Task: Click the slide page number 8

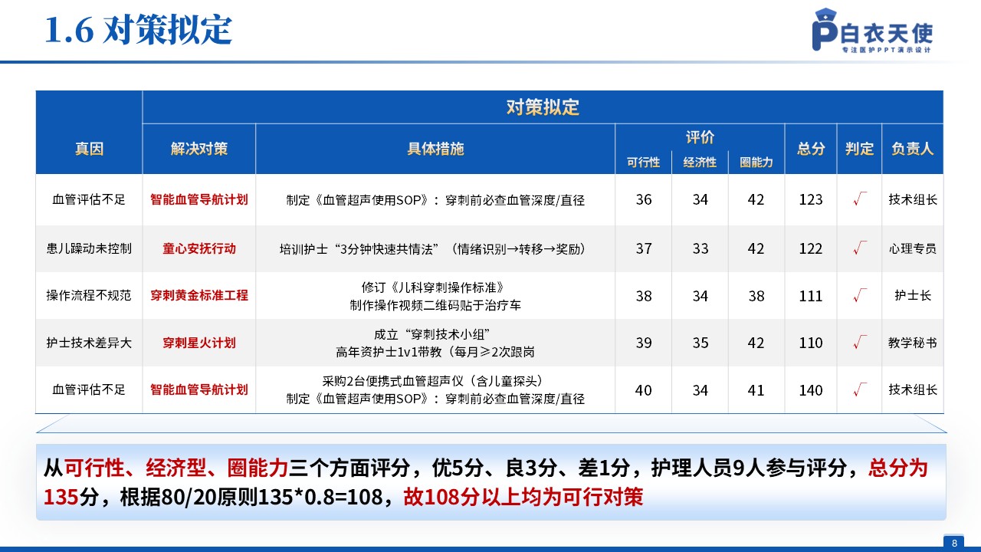Action: (x=954, y=543)
